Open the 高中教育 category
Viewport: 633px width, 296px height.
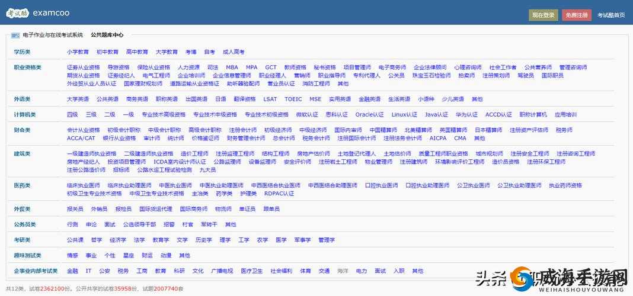pyautogui.click(x=138, y=52)
